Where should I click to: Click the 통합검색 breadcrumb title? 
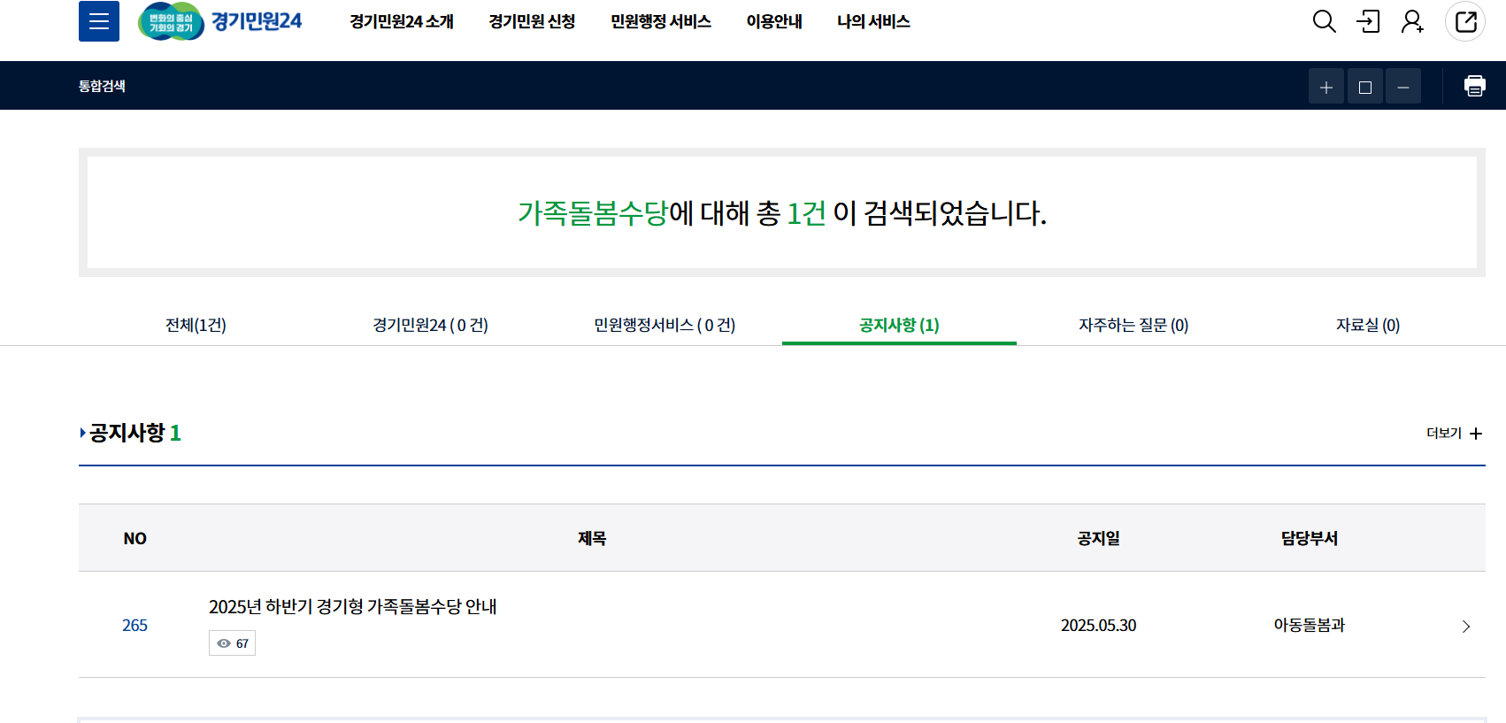102,86
